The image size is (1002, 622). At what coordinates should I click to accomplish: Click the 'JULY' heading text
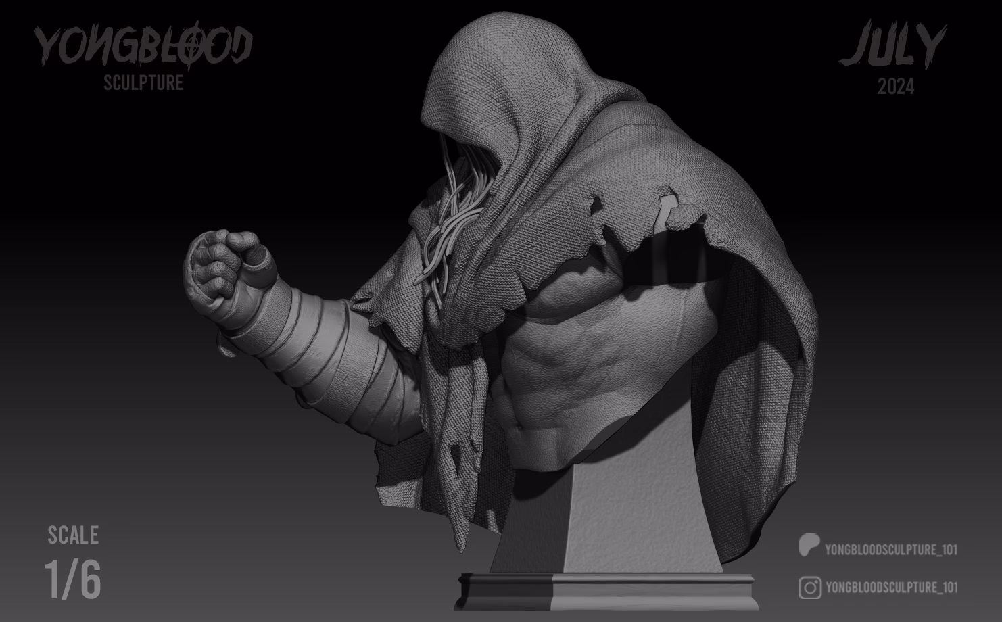[x=892, y=45]
